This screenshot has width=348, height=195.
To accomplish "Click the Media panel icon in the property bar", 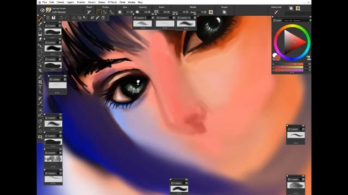I will pos(210,12).
